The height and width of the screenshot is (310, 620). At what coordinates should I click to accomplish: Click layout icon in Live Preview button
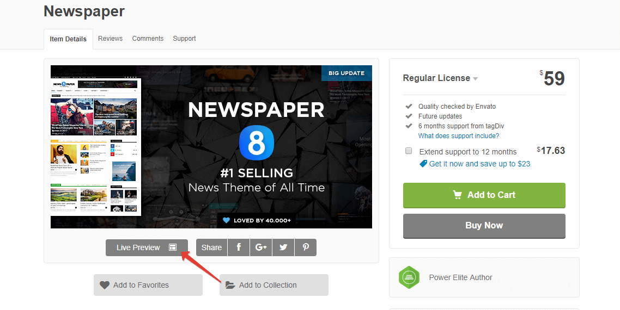point(172,247)
